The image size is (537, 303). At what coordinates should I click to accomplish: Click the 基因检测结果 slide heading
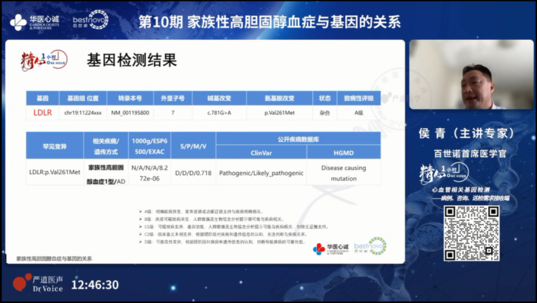[x=132, y=61]
